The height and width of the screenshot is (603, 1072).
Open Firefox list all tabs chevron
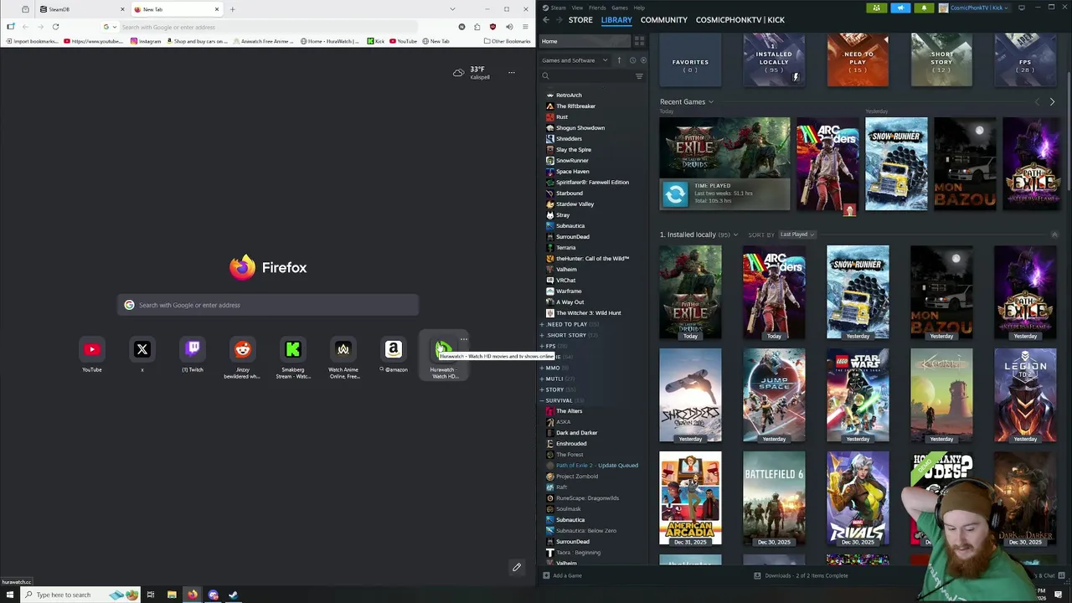coord(452,9)
